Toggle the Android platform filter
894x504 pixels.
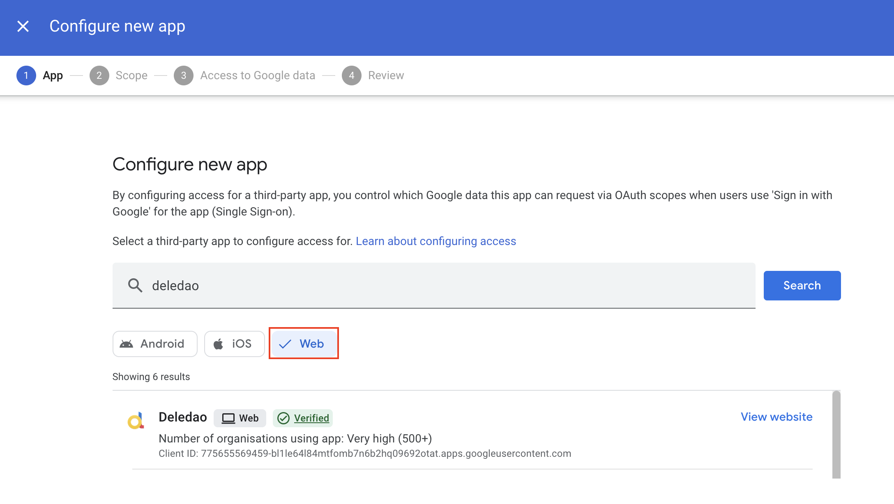pyautogui.click(x=155, y=344)
